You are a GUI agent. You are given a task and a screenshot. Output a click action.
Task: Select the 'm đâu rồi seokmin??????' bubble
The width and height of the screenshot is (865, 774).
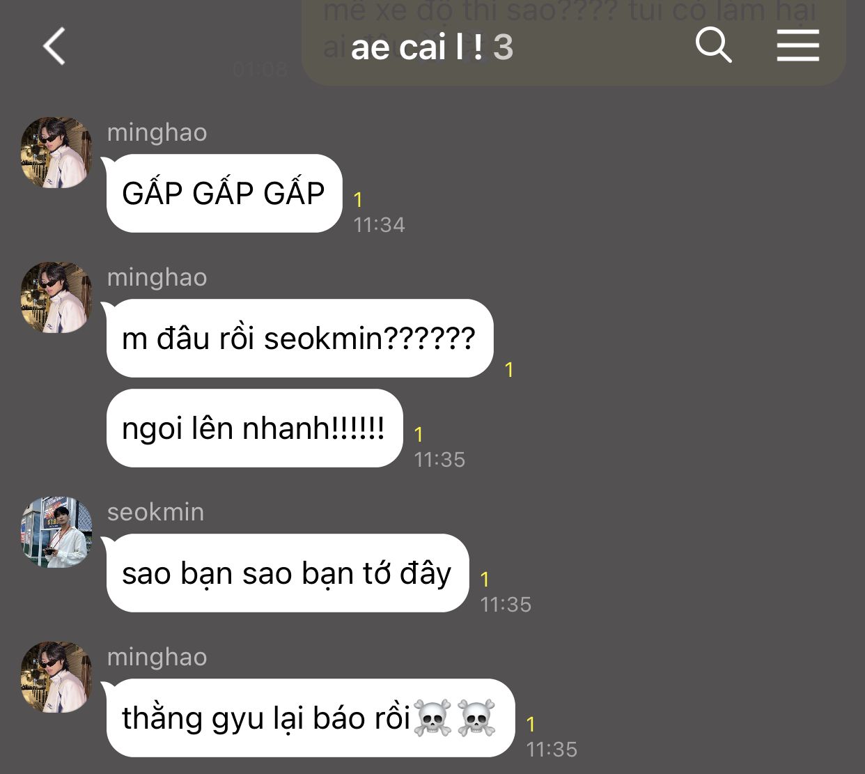pos(299,339)
